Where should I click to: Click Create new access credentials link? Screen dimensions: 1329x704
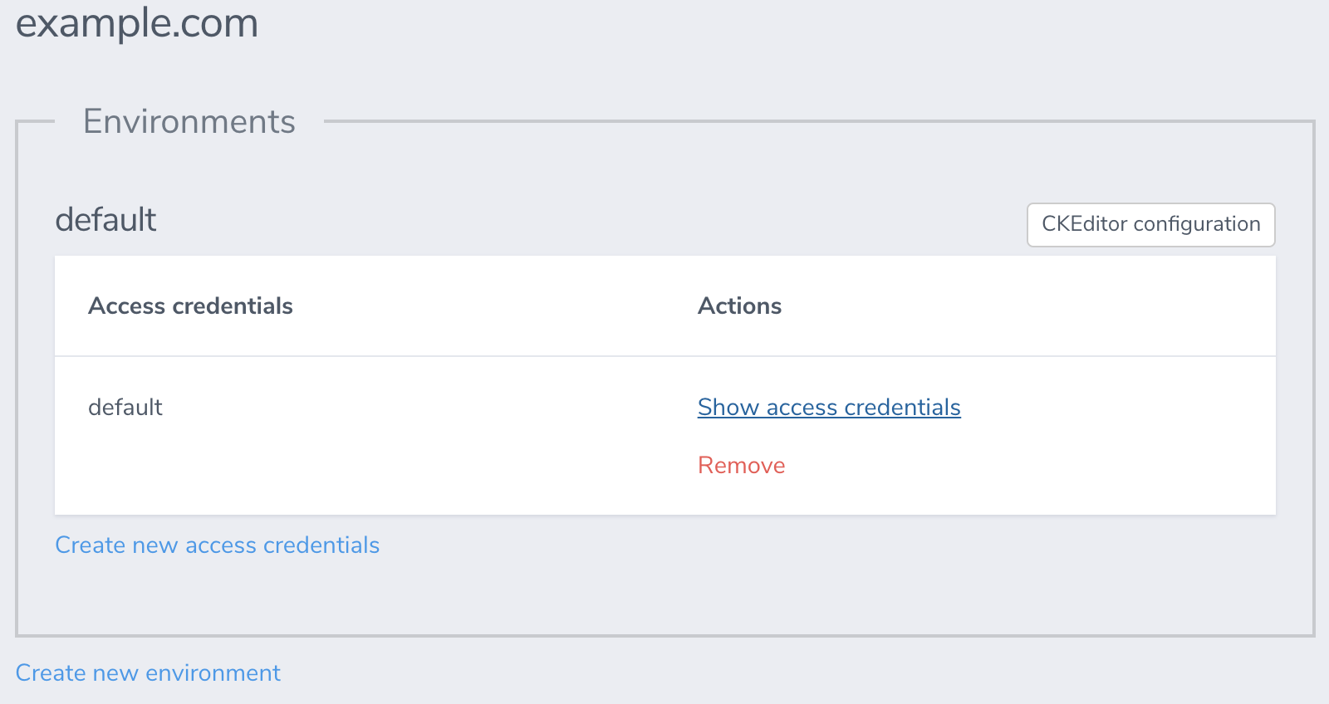pyautogui.click(x=217, y=545)
